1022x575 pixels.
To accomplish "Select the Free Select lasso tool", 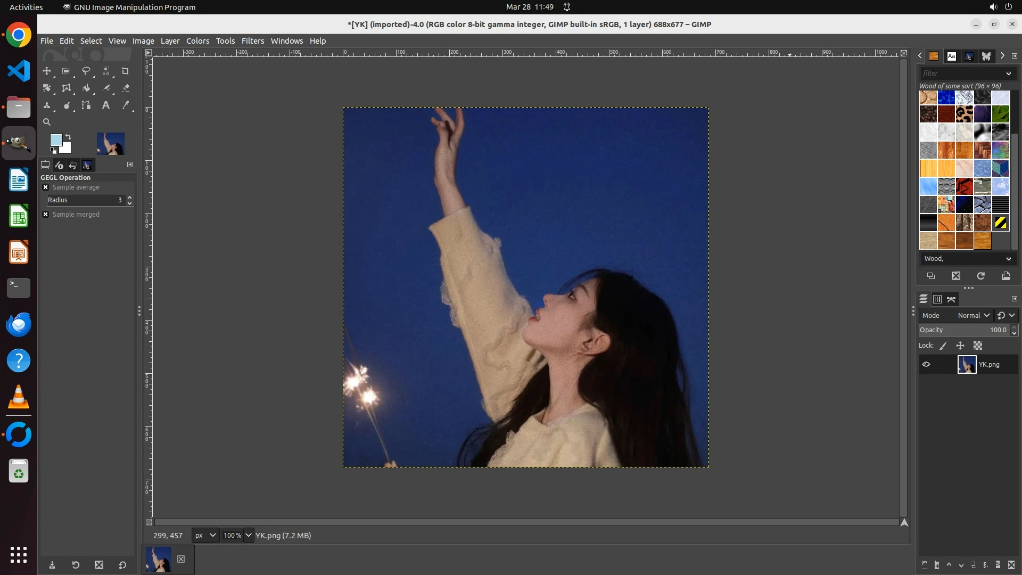I will pos(86,71).
